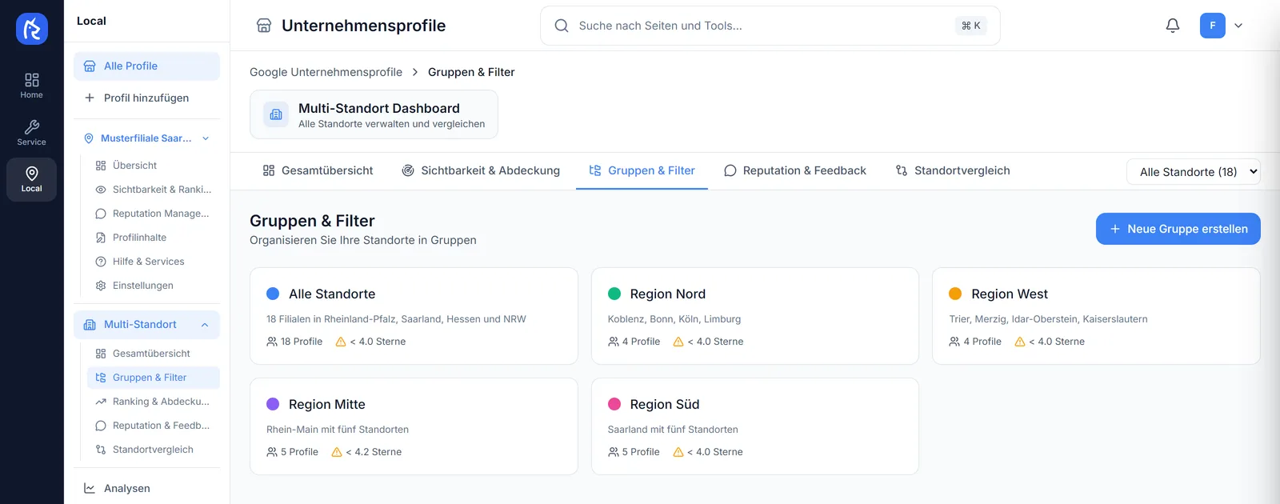
Task: Click the notification bell icon
Action: click(1173, 26)
